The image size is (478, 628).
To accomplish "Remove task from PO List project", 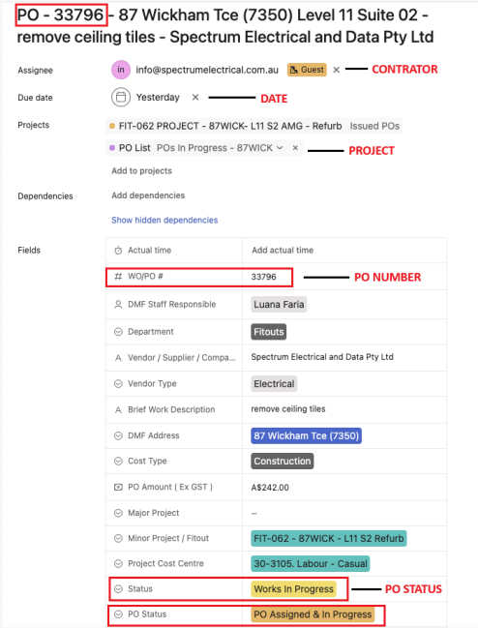I will 295,148.
